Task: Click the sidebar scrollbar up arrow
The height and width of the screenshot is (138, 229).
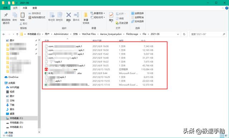Action: 39,40
